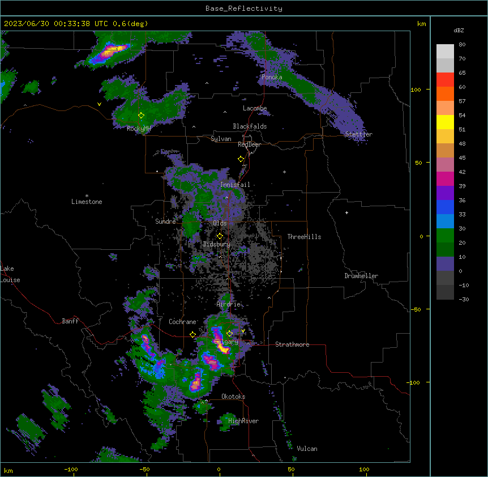Click the Sundre town label

point(165,222)
